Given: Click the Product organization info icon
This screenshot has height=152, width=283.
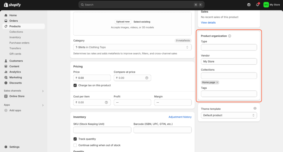Looking at the screenshot, I should point(230,36).
